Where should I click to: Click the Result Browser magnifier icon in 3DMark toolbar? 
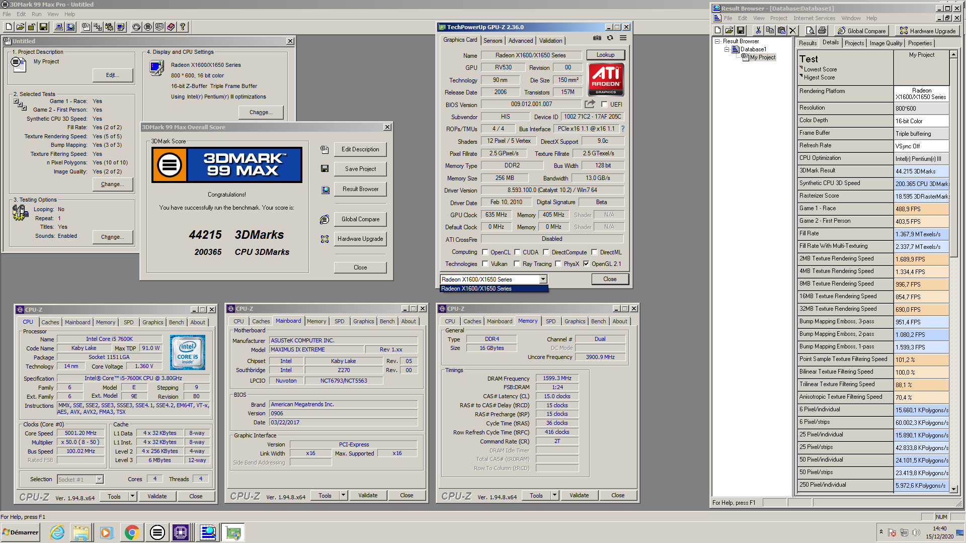pos(70,27)
